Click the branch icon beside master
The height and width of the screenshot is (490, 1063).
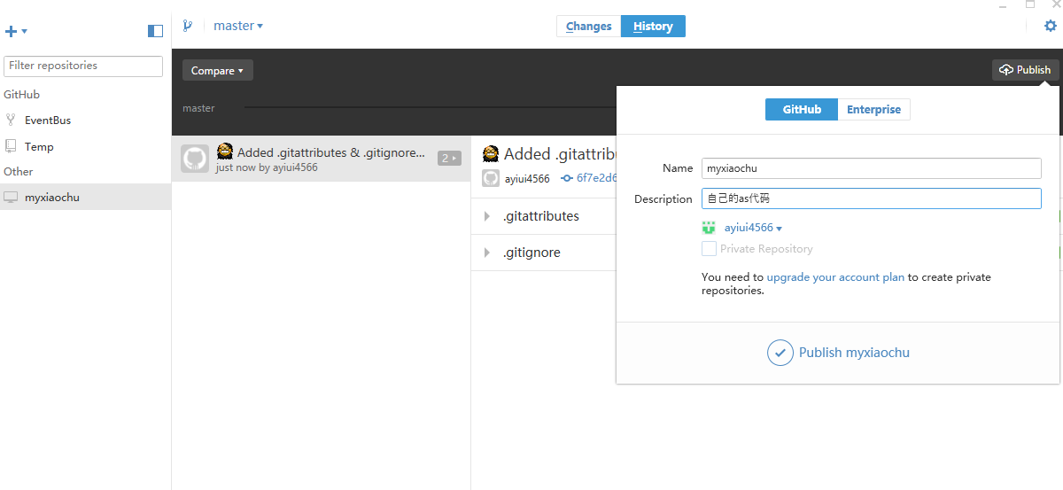188,26
